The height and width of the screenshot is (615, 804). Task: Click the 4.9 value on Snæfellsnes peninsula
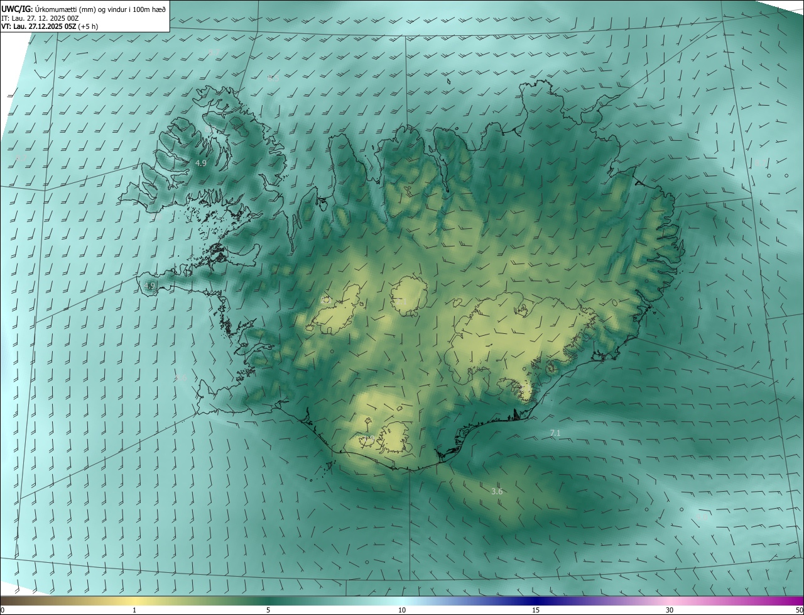point(149,285)
